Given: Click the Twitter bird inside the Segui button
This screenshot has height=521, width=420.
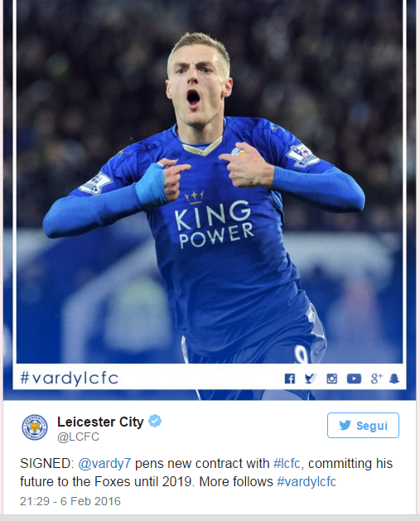Looking at the screenshot, I should [x=345, y=425].
